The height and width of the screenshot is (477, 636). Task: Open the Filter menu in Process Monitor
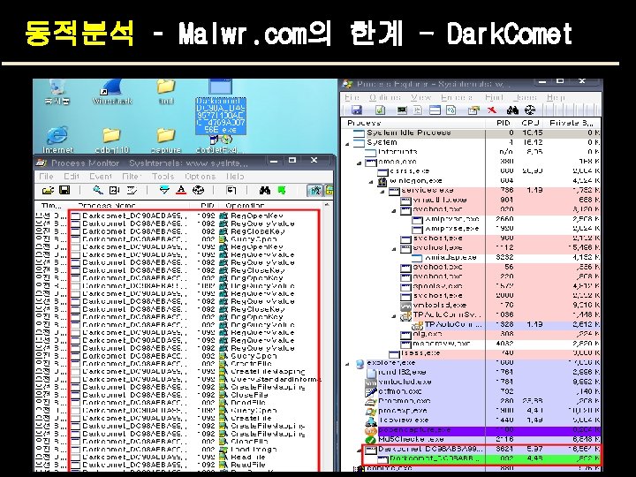[131, 177]
